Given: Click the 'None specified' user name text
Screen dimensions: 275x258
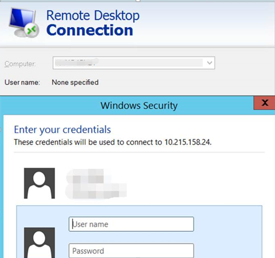Looking at the screenshot, I should (x=75, y=83).
